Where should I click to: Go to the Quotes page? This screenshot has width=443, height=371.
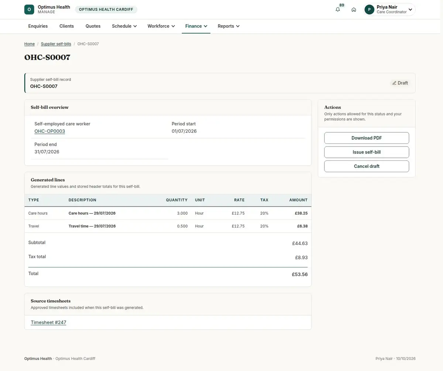93,26
